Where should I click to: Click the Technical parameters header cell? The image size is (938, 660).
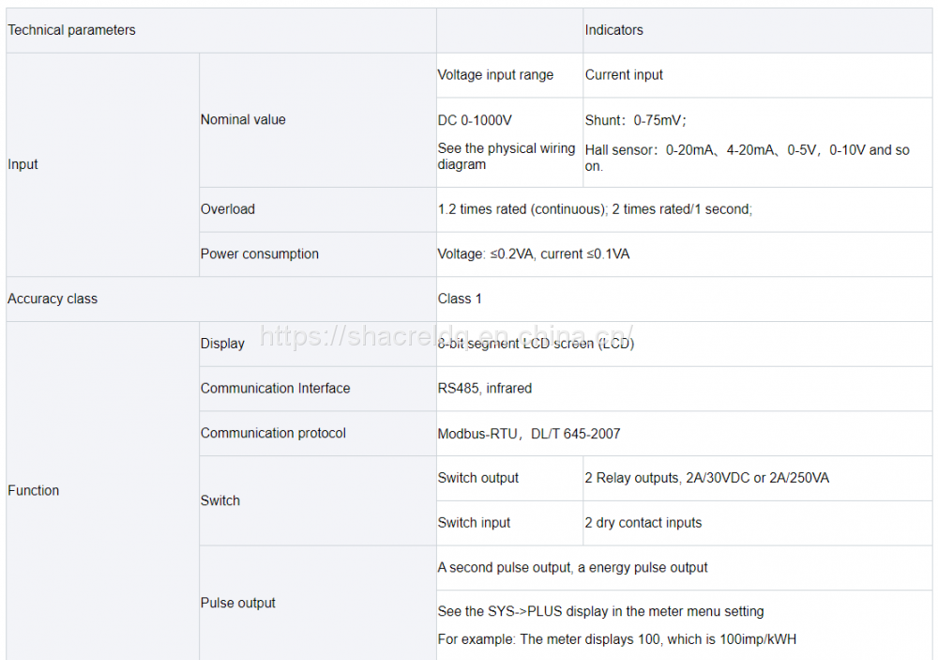(x=72, y=30)
